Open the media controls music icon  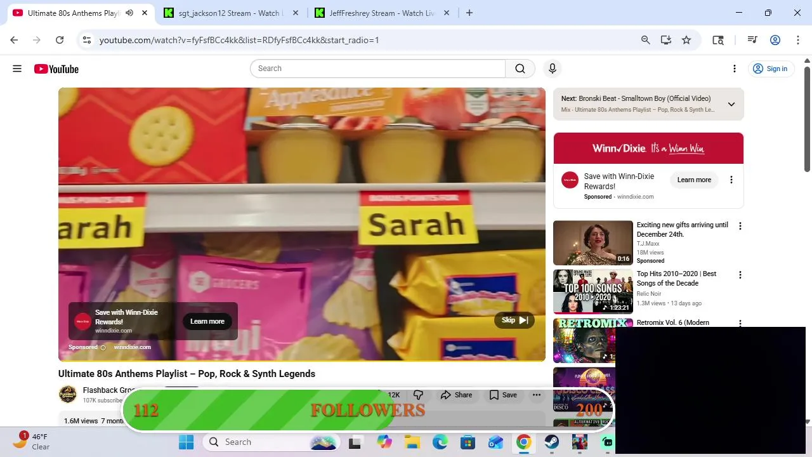tap(752, 40)
